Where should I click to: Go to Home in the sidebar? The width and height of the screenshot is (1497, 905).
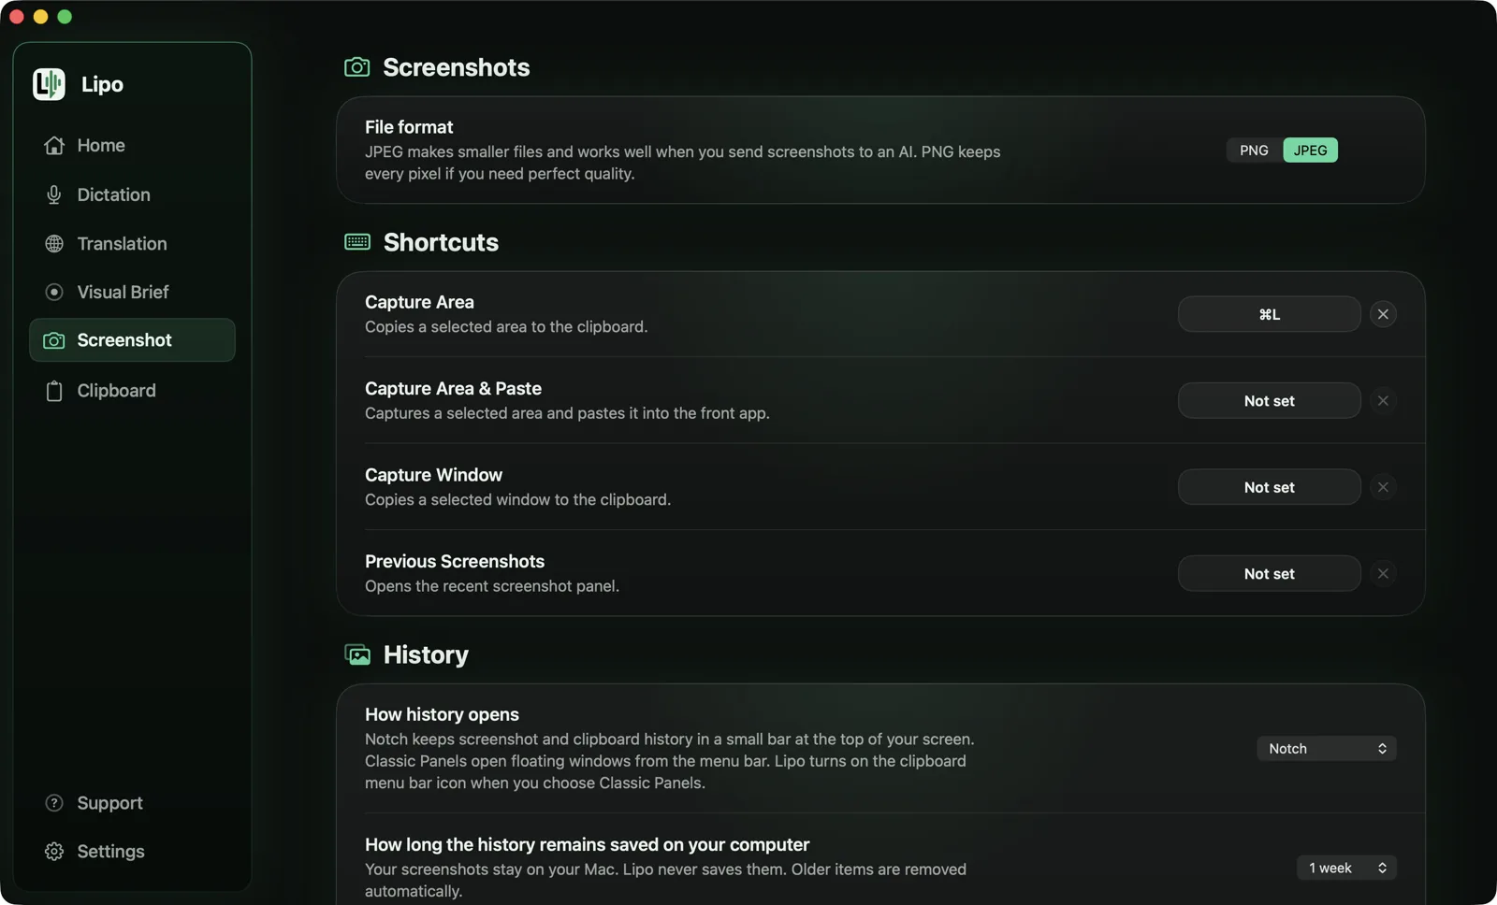(132, 146)
